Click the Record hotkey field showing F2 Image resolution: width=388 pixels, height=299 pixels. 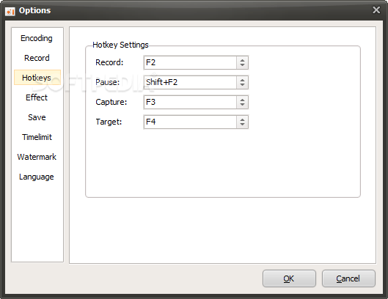point(190,62)
